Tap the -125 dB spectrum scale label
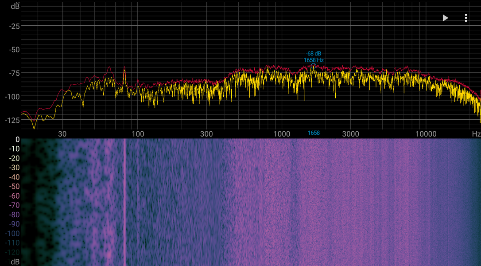481x266 pixels. 12,120
